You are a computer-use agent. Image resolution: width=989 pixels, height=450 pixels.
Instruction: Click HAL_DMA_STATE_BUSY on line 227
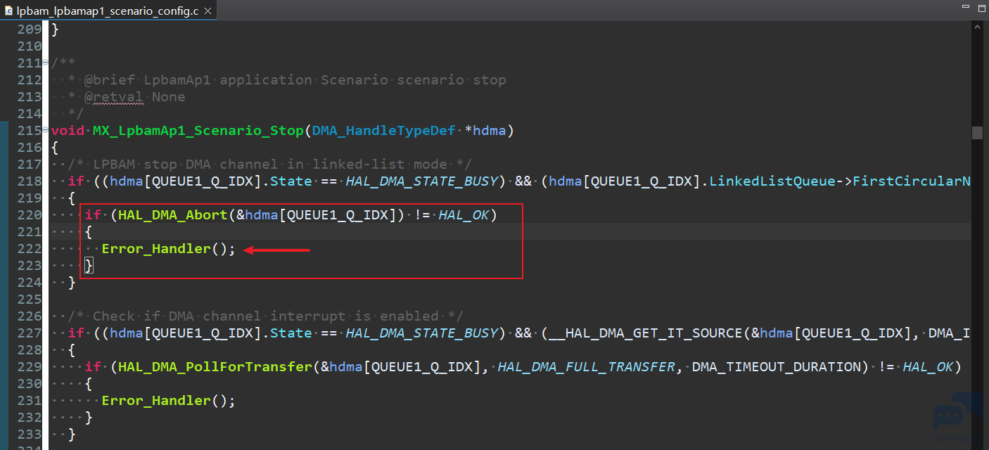pos(422,333)
